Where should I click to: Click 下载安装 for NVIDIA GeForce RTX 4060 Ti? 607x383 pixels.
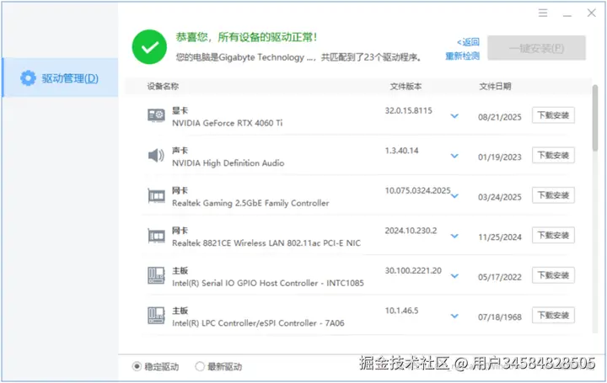point(553,115)
